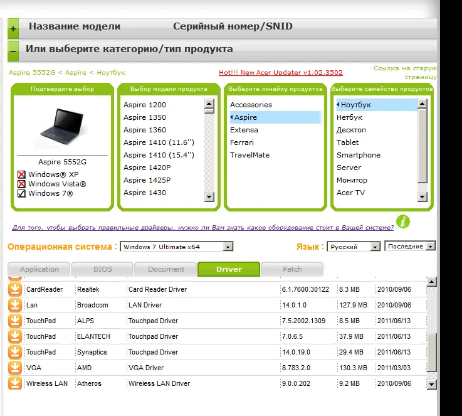The height and width of the screenshot is (416, 462).
Task: Select Aspire 1350 model
Action: click(145, 117)
